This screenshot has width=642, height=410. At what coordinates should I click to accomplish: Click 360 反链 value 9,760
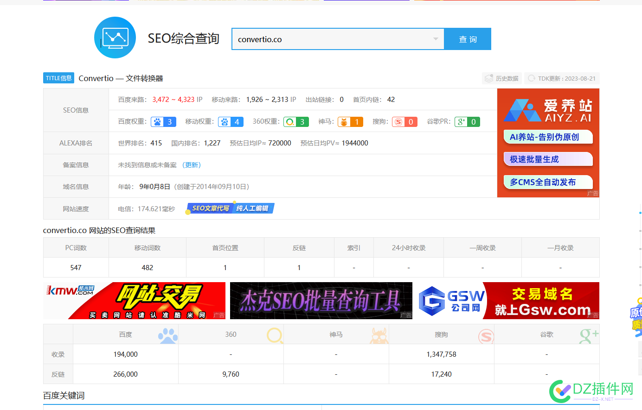[231, 374]
